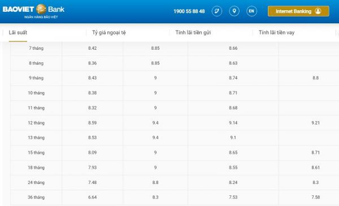Click the hotline number 1900 55 88 48
This screenshot has width=339, height=206.
(189, 11)
